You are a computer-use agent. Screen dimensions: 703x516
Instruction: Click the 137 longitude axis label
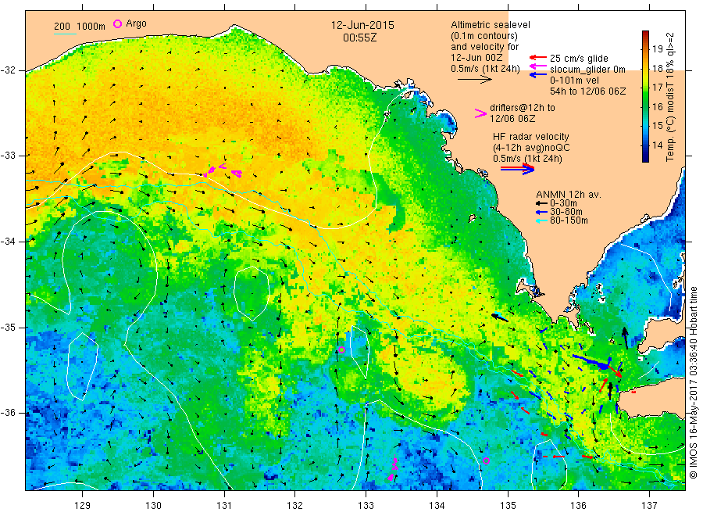[649, 505]
